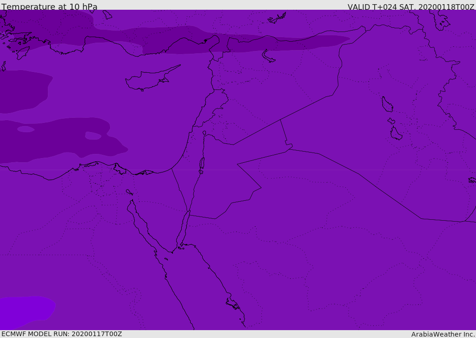Click the Lake Tharthar outline in Iraq

[x=387, y=104]
